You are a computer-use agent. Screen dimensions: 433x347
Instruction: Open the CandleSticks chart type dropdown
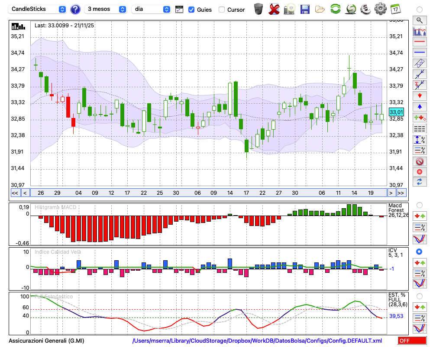tap(38, 9)
